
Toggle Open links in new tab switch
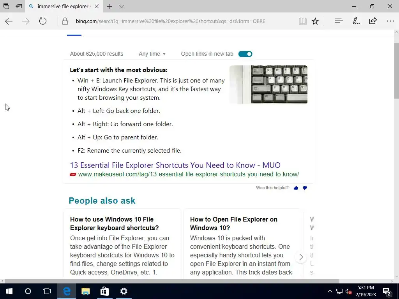(x=245, y=54)
